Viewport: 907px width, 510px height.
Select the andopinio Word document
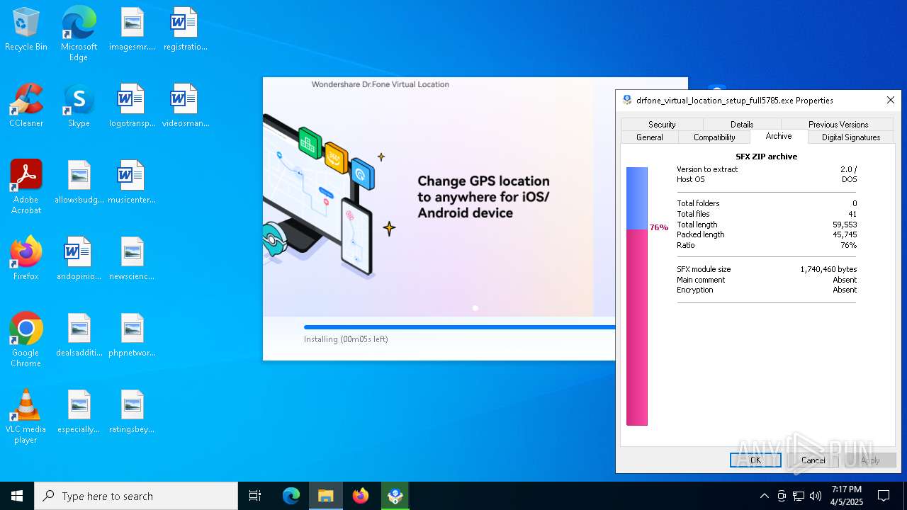coord(79,259)
